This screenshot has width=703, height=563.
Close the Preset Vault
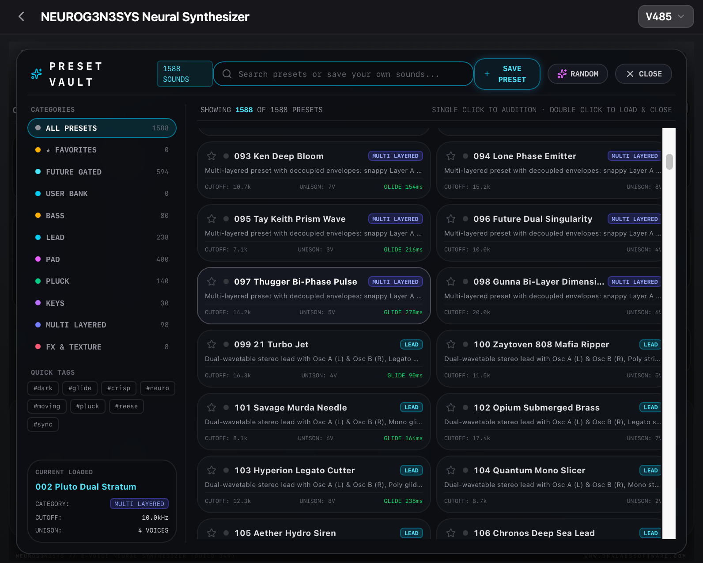click(643, 74)
